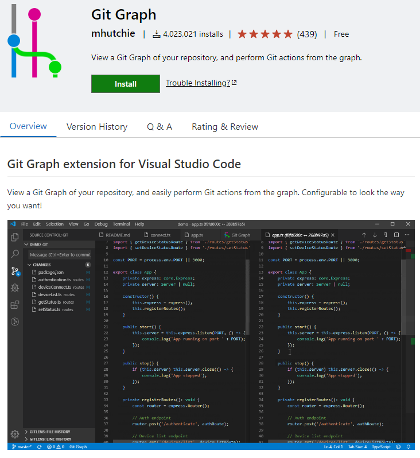Switch to the Version History tab
This screenshot has width=420, height=458.
(x=97, y=127)
